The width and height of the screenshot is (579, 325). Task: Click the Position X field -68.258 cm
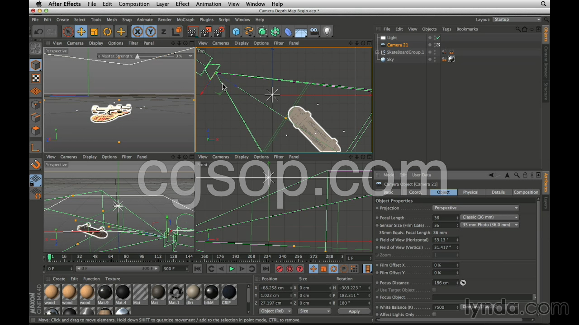[x=275, y=288]
